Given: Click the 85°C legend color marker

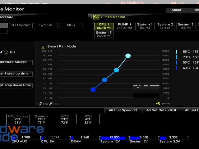Looking at the screenshot, I should coord(177,52).
